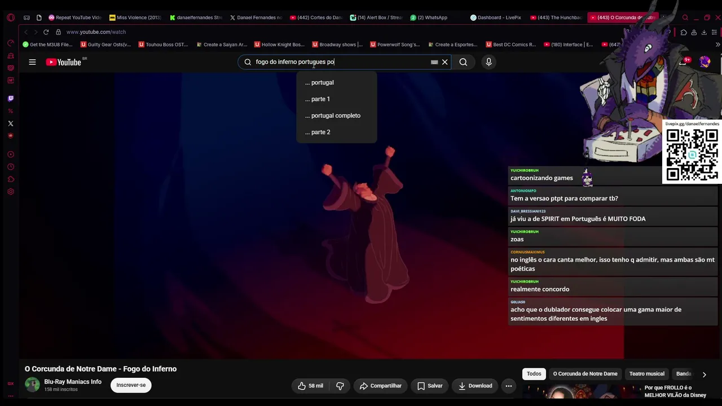Open YouTube account avatar menu
Image resolution: width=722 pixels, height=406 pixels.
tap(705, 62)
